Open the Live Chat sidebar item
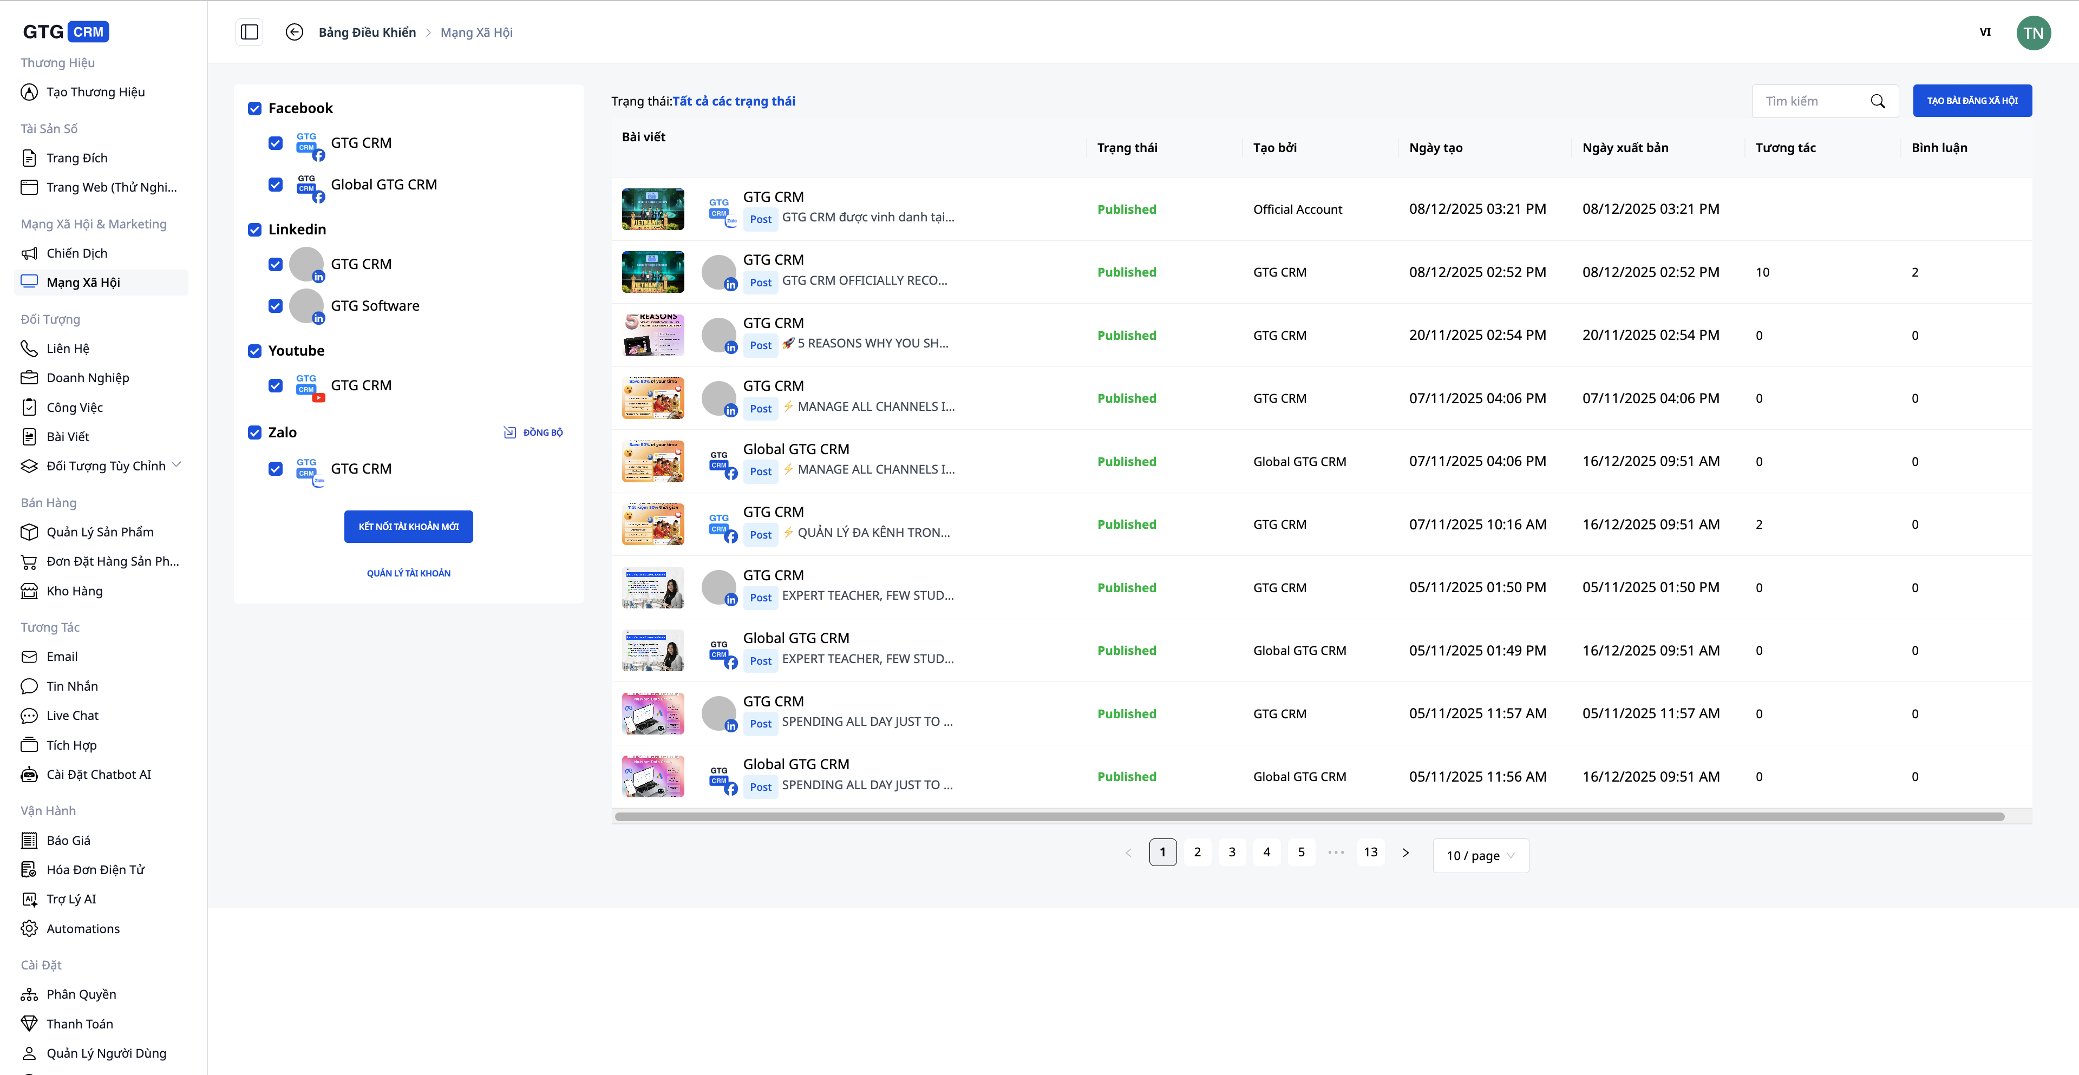2079x1075 pixels. point(73,715)
